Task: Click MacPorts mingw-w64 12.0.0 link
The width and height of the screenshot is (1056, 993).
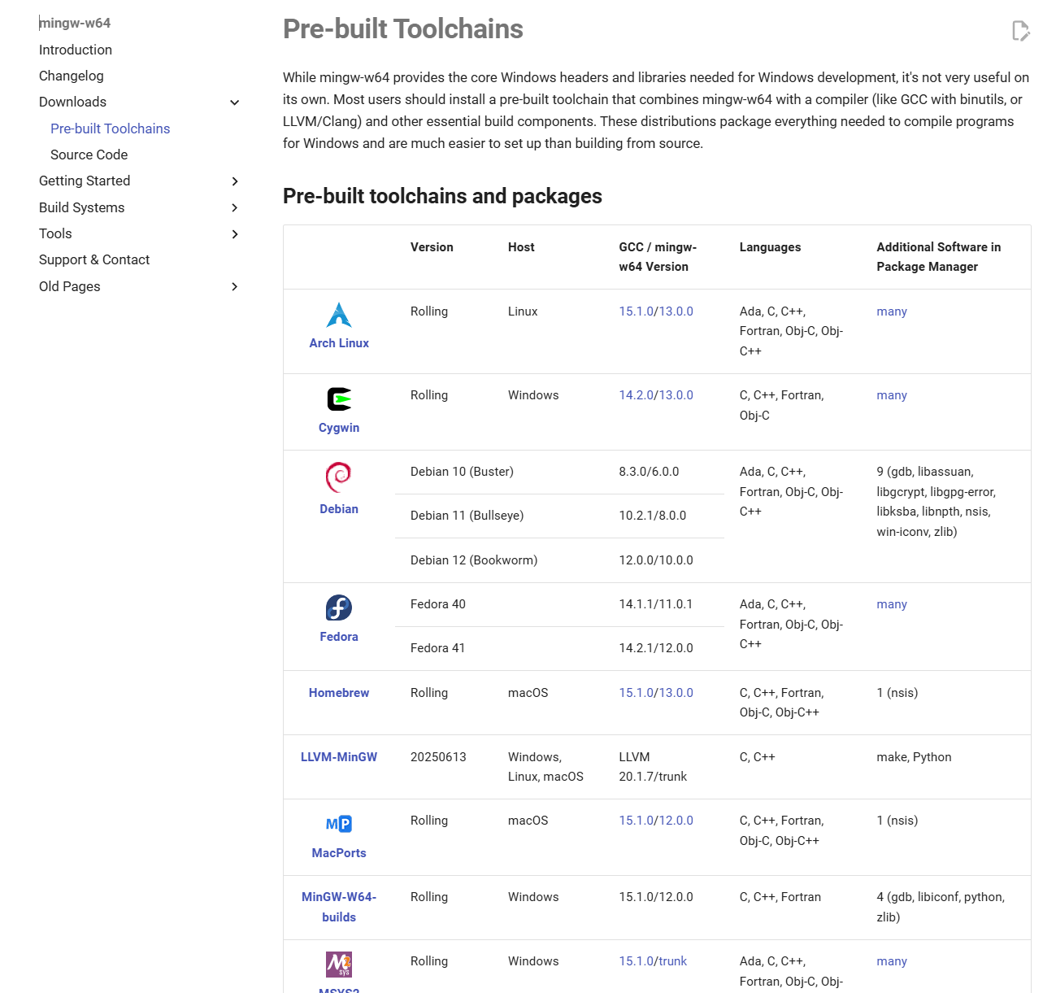Action: (x=676, y=821)
